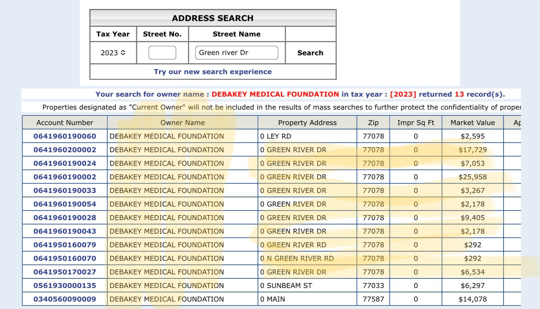Click the Tax Year column label

(113, 34)
